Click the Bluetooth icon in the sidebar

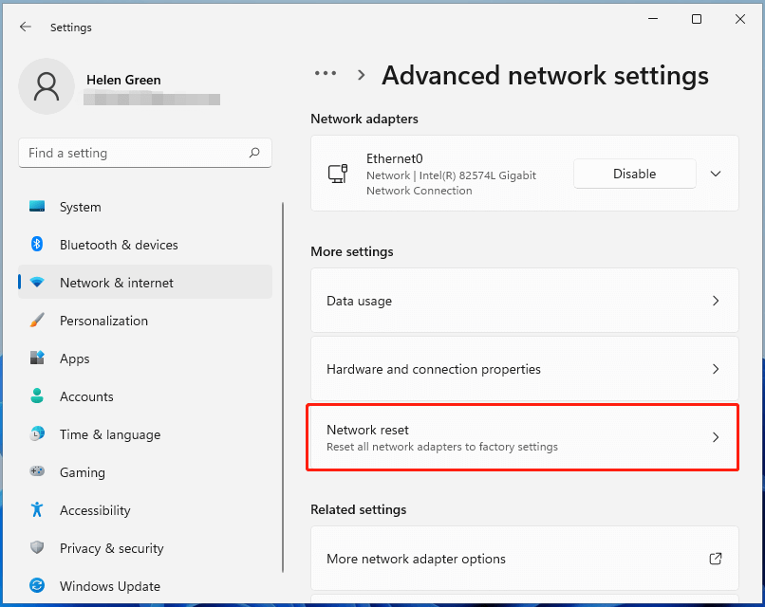tap(36, 245)
